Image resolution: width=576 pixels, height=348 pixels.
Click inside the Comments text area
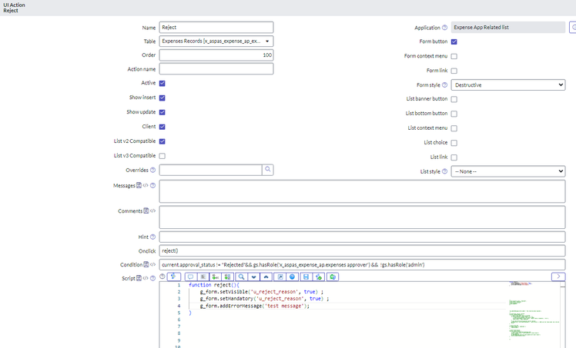(362, 217)
